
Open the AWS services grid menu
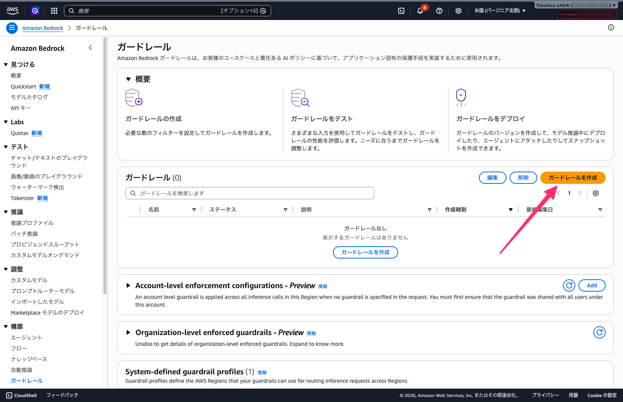tap(54, 11)
